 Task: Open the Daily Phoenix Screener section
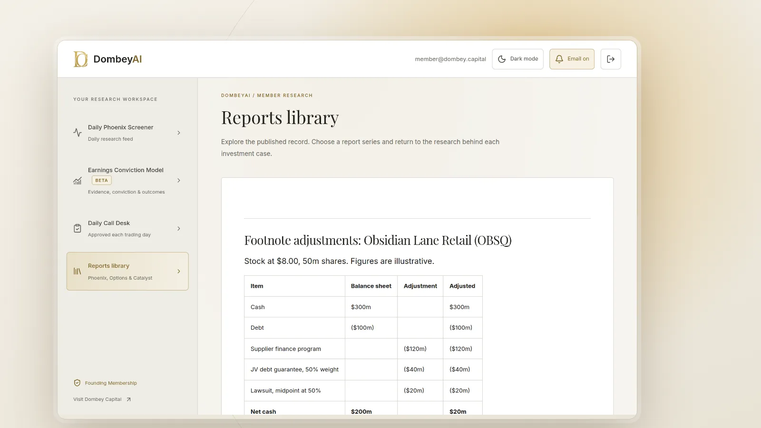[x=127, y=133]
